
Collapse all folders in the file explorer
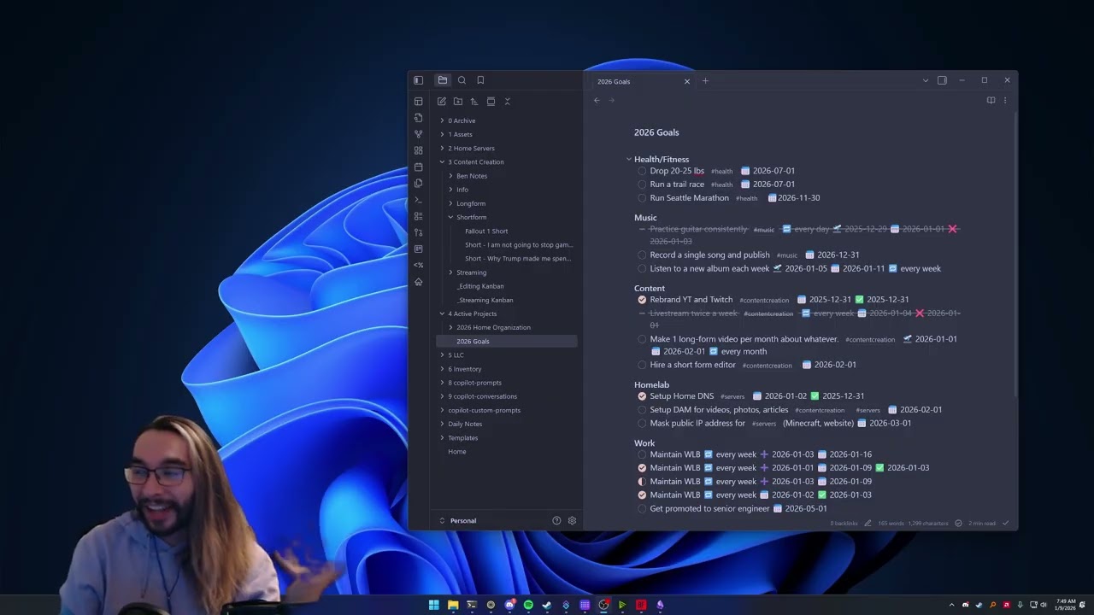click(x=507, y=102)
